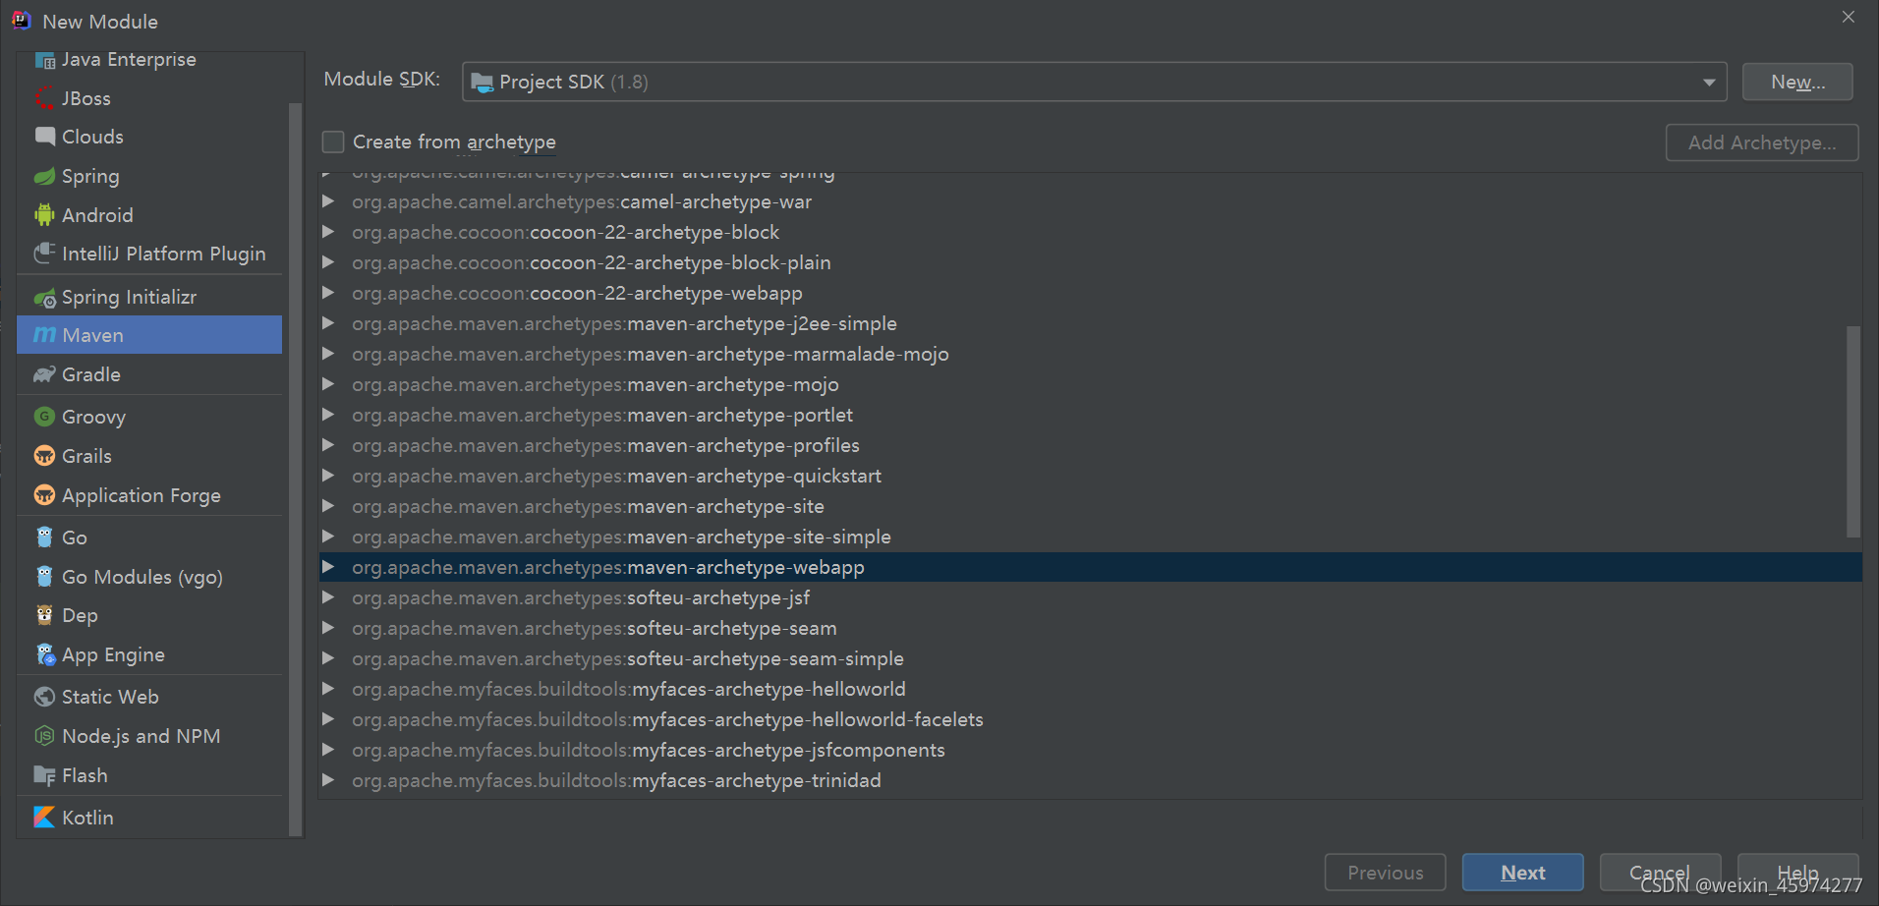
Task: Open the Java Enterprise category
Action: coord(127,59)
